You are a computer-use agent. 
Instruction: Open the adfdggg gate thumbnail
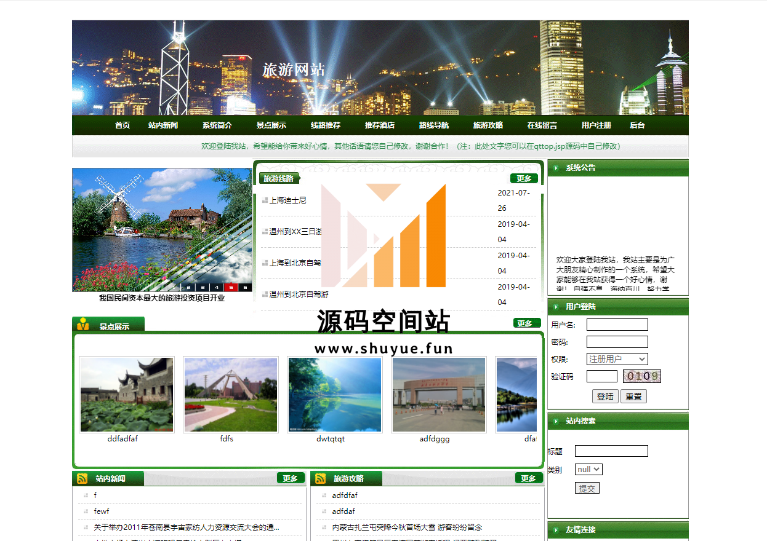tap(439, 395)
